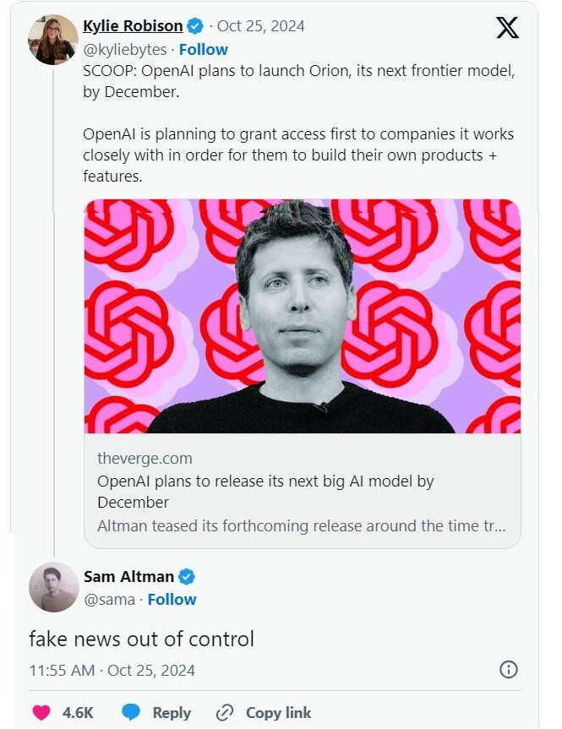
Task: Open the tweet info icon
Action: click(508, 670)
